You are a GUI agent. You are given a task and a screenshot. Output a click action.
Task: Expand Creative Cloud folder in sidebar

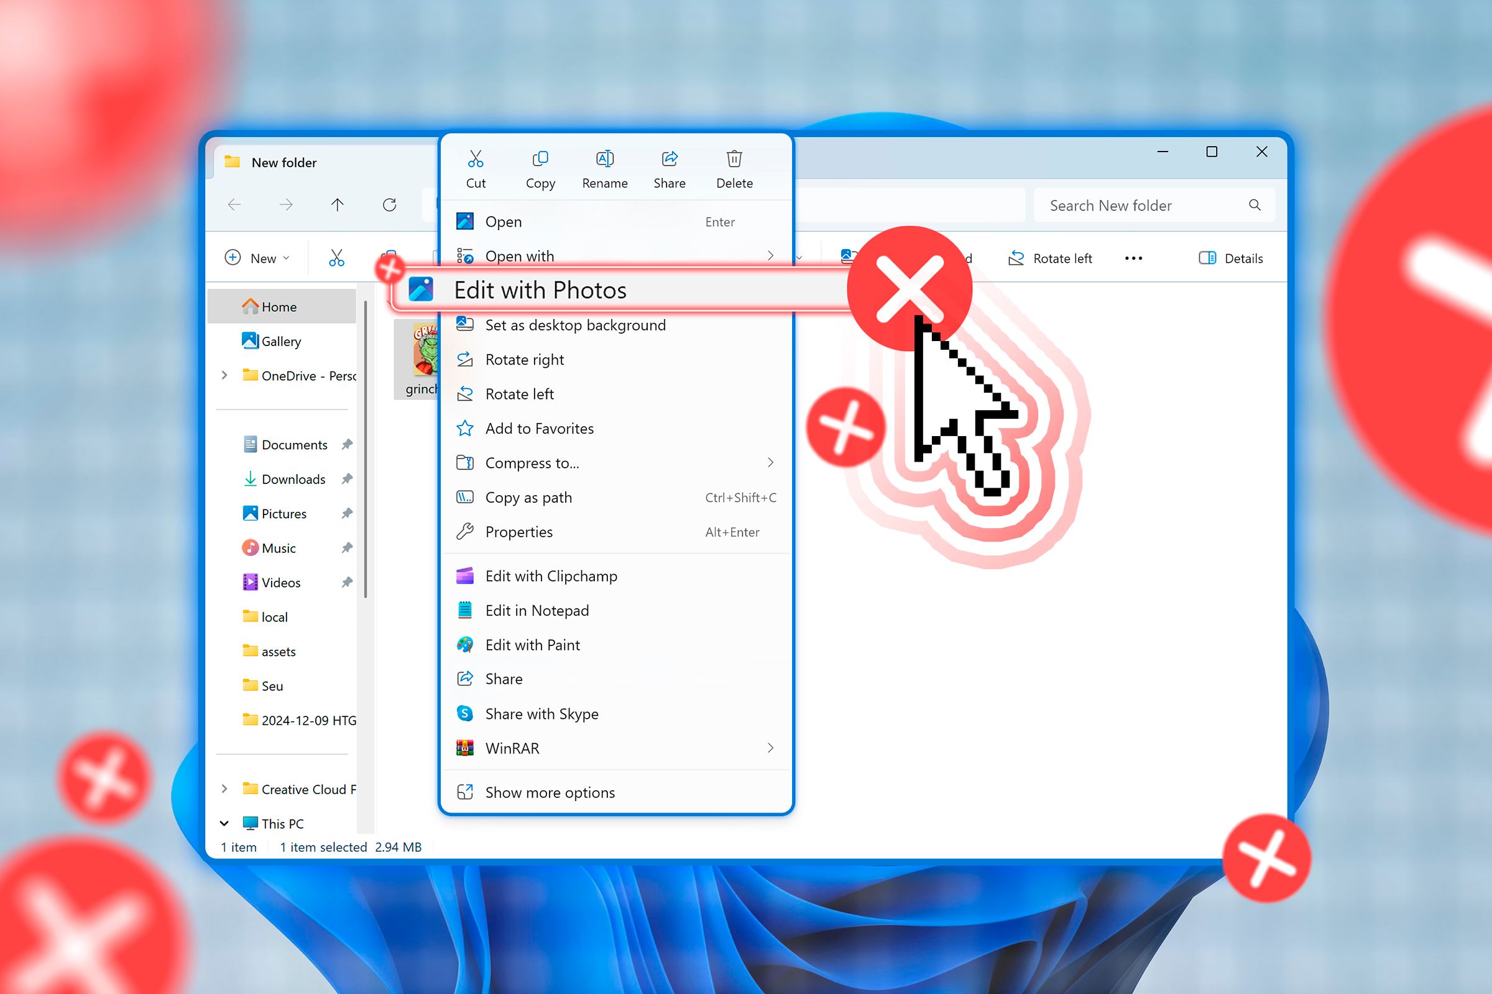click(223, 789)
